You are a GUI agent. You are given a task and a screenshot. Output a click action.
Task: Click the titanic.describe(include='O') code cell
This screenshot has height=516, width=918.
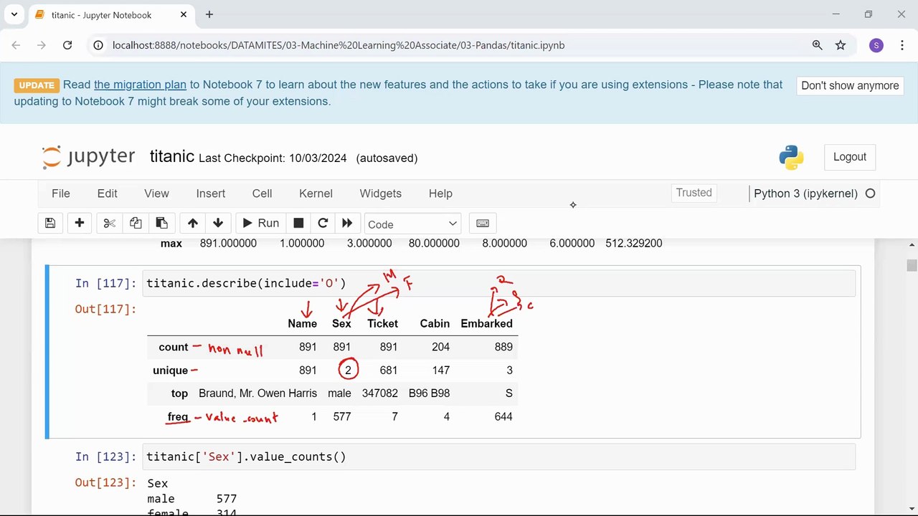500,283
